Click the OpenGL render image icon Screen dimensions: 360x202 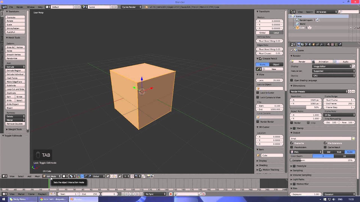pyautogui.click(x=148, y=176)
